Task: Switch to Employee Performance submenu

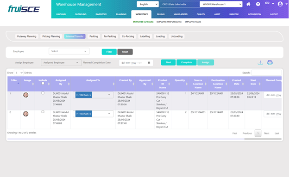Action: point(169,22)
